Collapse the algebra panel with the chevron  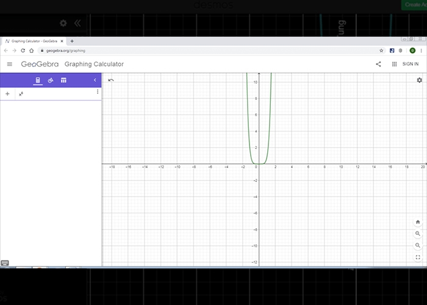95,81
